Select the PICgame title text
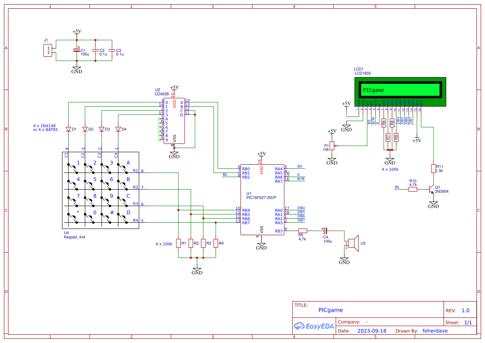 tap(330, 310)
